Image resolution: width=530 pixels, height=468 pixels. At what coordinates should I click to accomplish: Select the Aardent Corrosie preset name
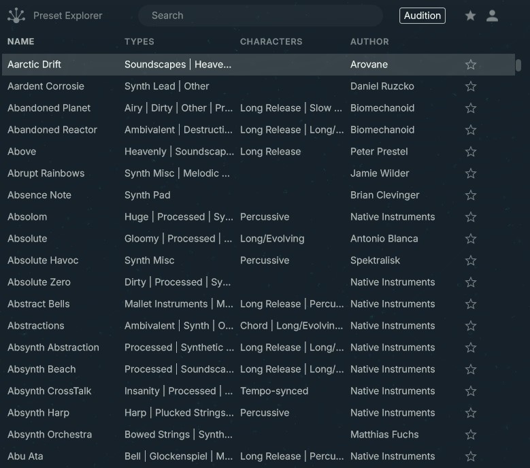(x=46, y=86)
